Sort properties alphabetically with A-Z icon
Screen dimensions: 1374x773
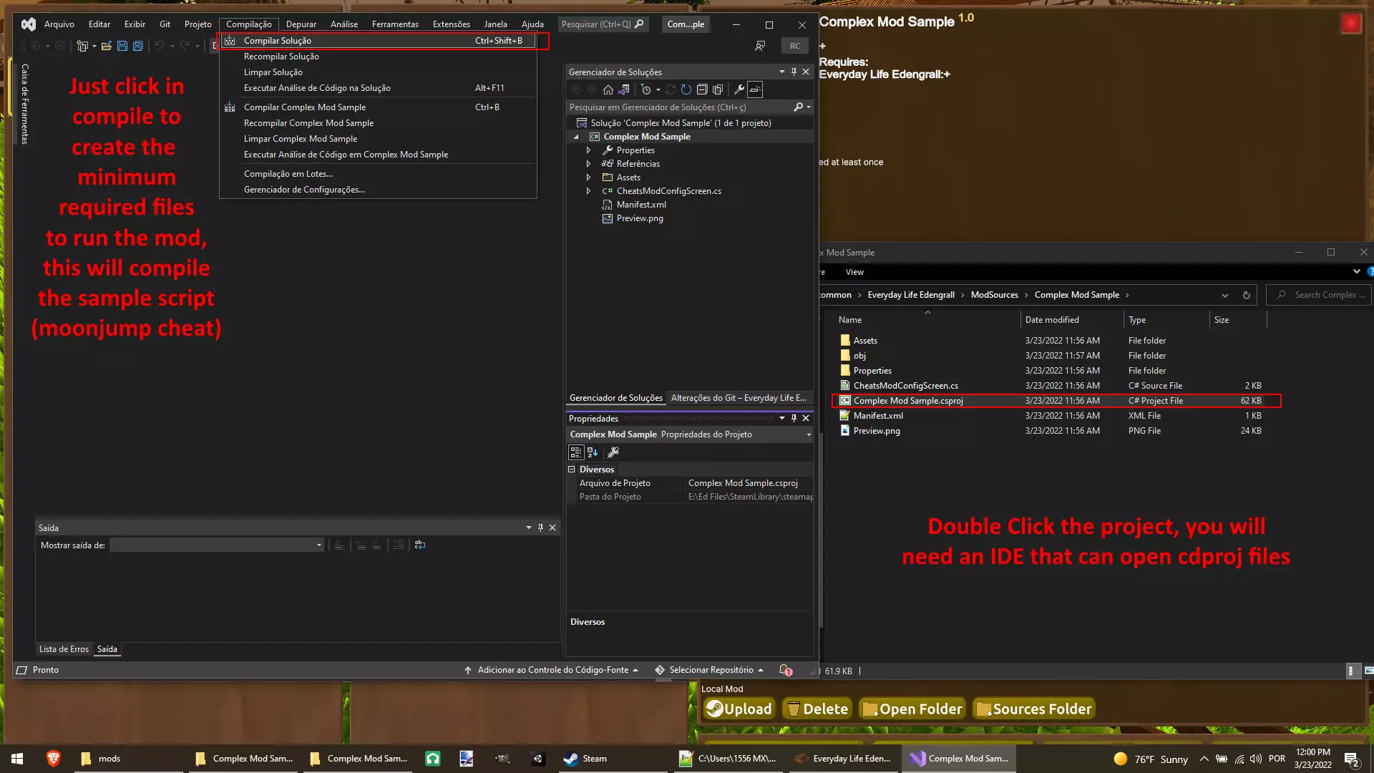point(593,452)
